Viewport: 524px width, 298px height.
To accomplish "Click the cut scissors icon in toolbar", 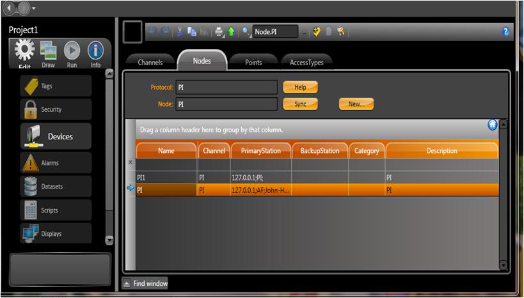I will click(180, 31).
